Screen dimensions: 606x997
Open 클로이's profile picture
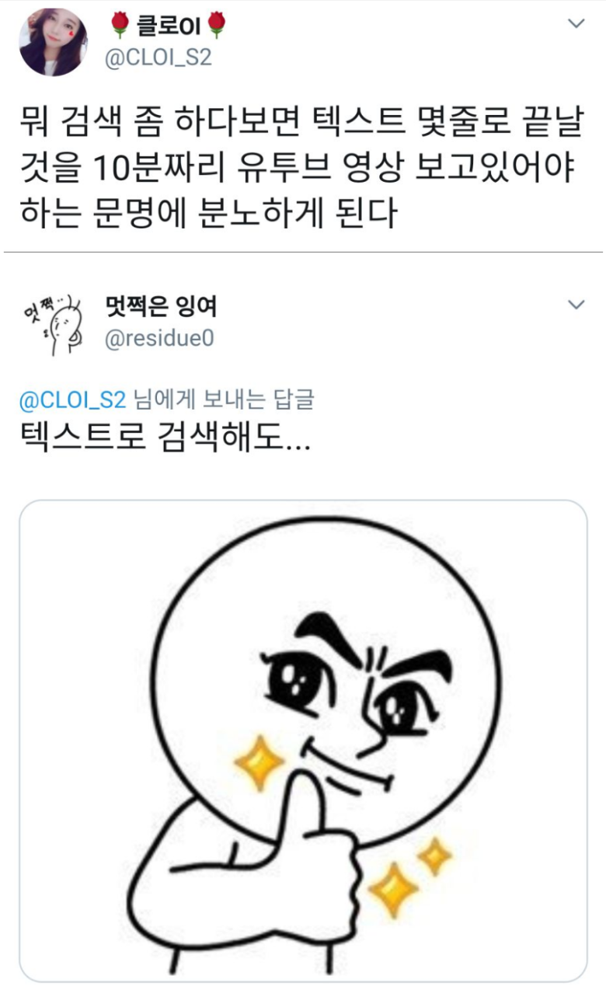pos(53,42)
